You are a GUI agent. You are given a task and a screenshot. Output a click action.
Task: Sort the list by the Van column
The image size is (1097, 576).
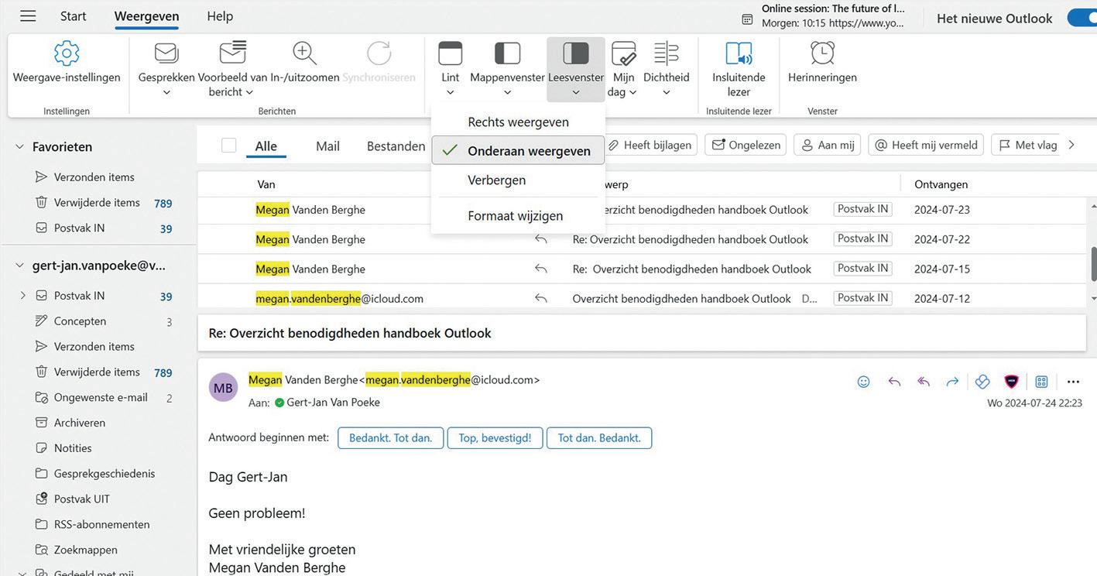point(266,184)
